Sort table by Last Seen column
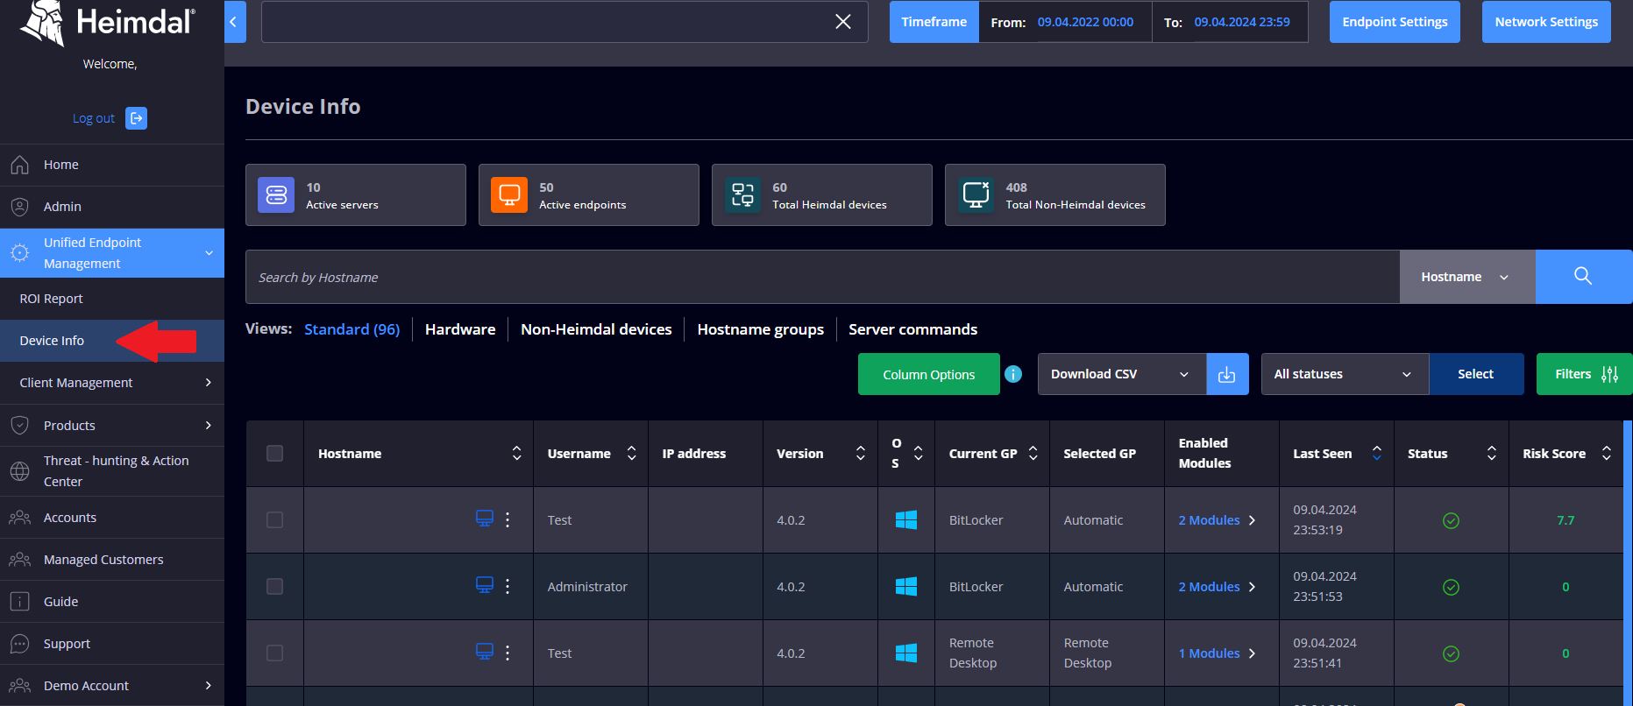Viewport: 1633px width, 706px height. [1376, 454]
